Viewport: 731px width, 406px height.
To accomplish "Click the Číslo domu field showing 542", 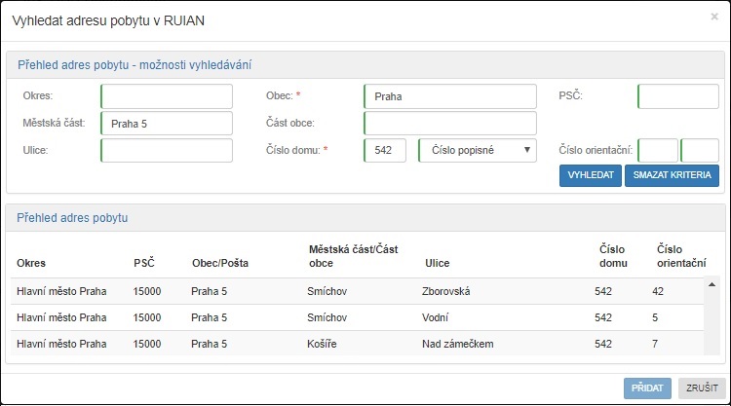I will [385, 150].
